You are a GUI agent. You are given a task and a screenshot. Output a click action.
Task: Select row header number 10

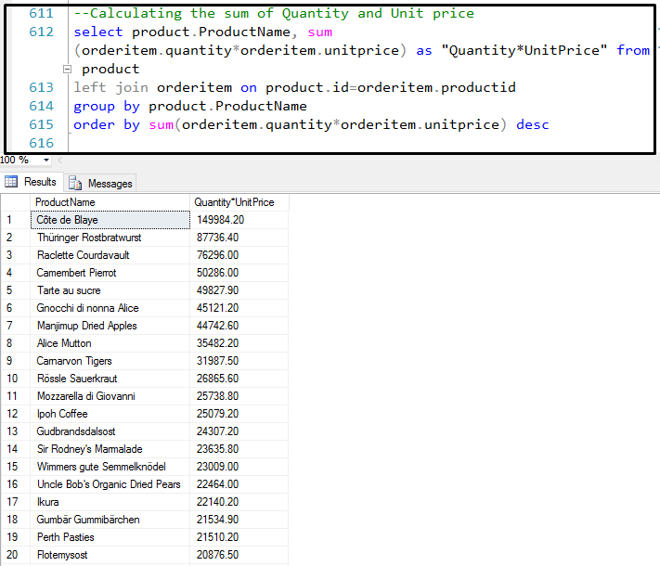coord(16,379)
